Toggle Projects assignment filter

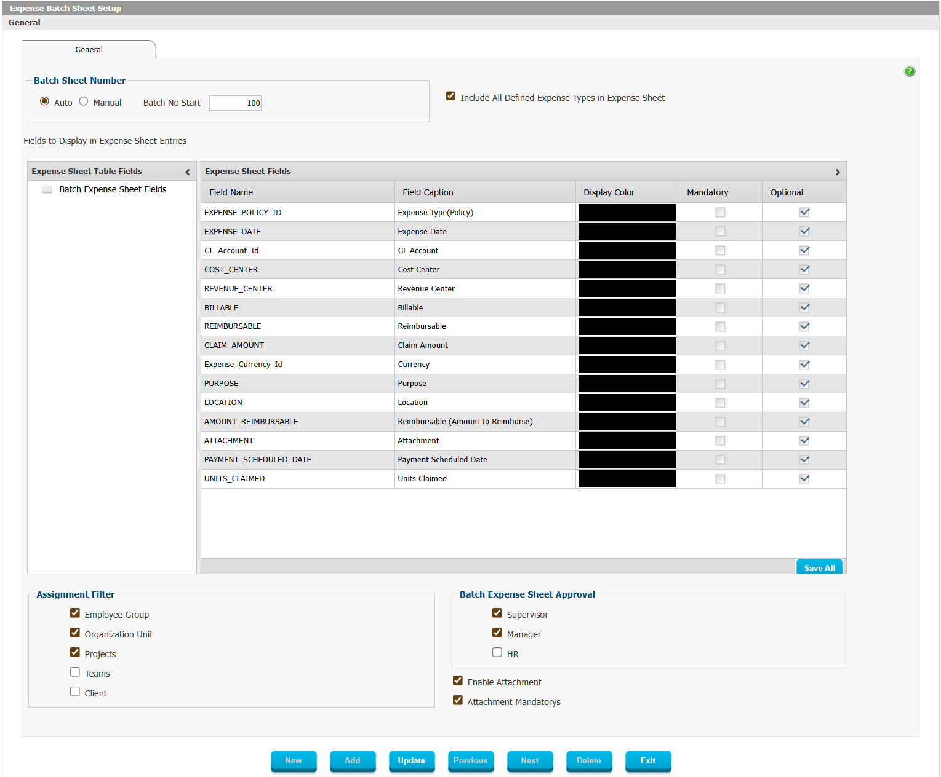click(x=75, y=652)
